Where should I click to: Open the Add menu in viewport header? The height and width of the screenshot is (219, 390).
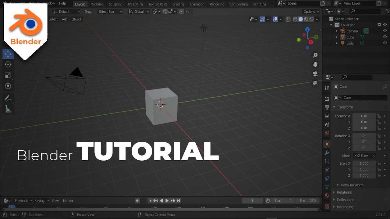click(65, 19)
